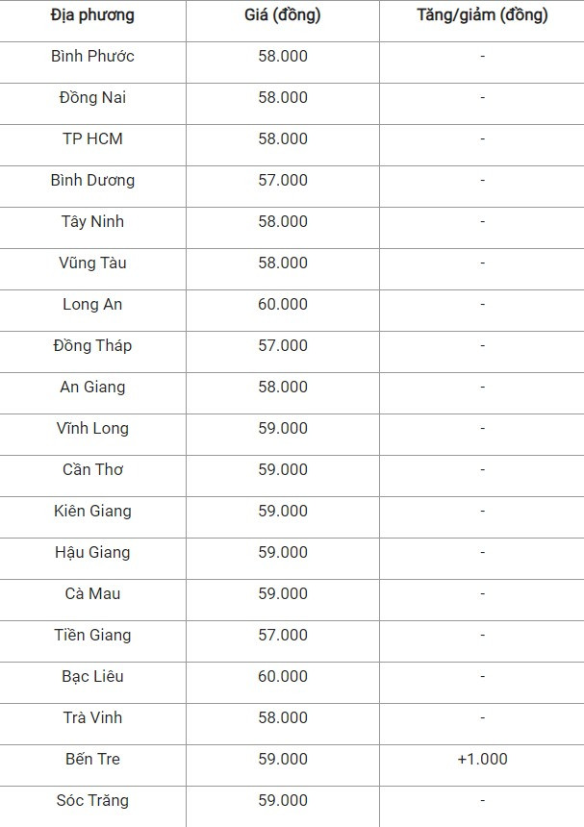Click the Giá (đồng) column header

[283, 15]
